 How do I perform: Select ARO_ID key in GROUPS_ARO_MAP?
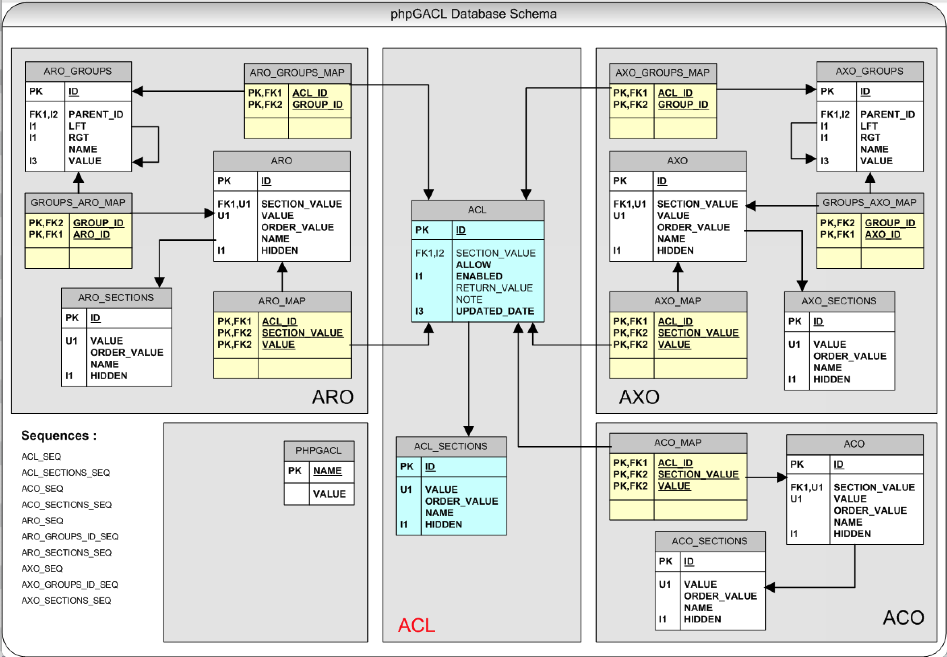click(x=91, y=235)
